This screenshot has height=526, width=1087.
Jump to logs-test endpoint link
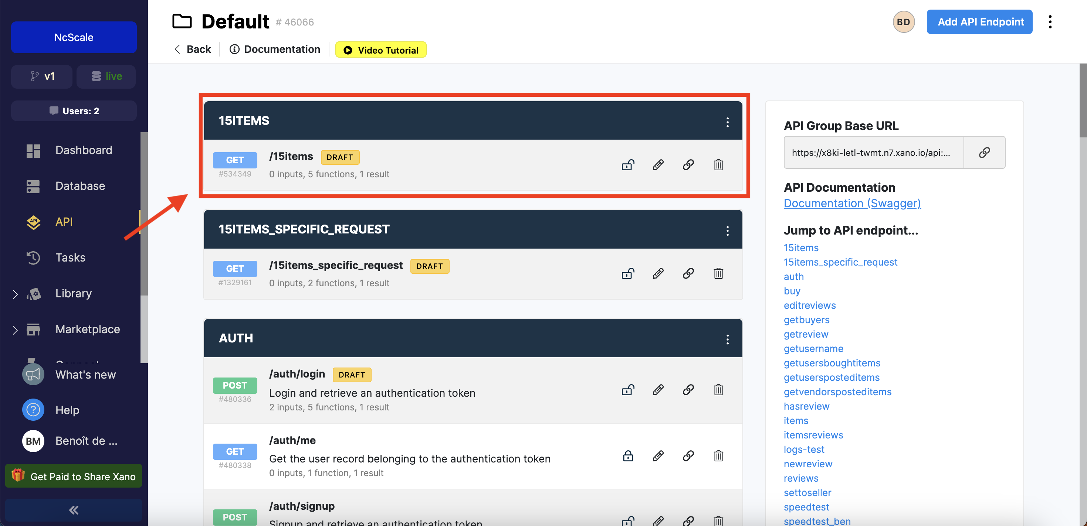click(804, 450)
